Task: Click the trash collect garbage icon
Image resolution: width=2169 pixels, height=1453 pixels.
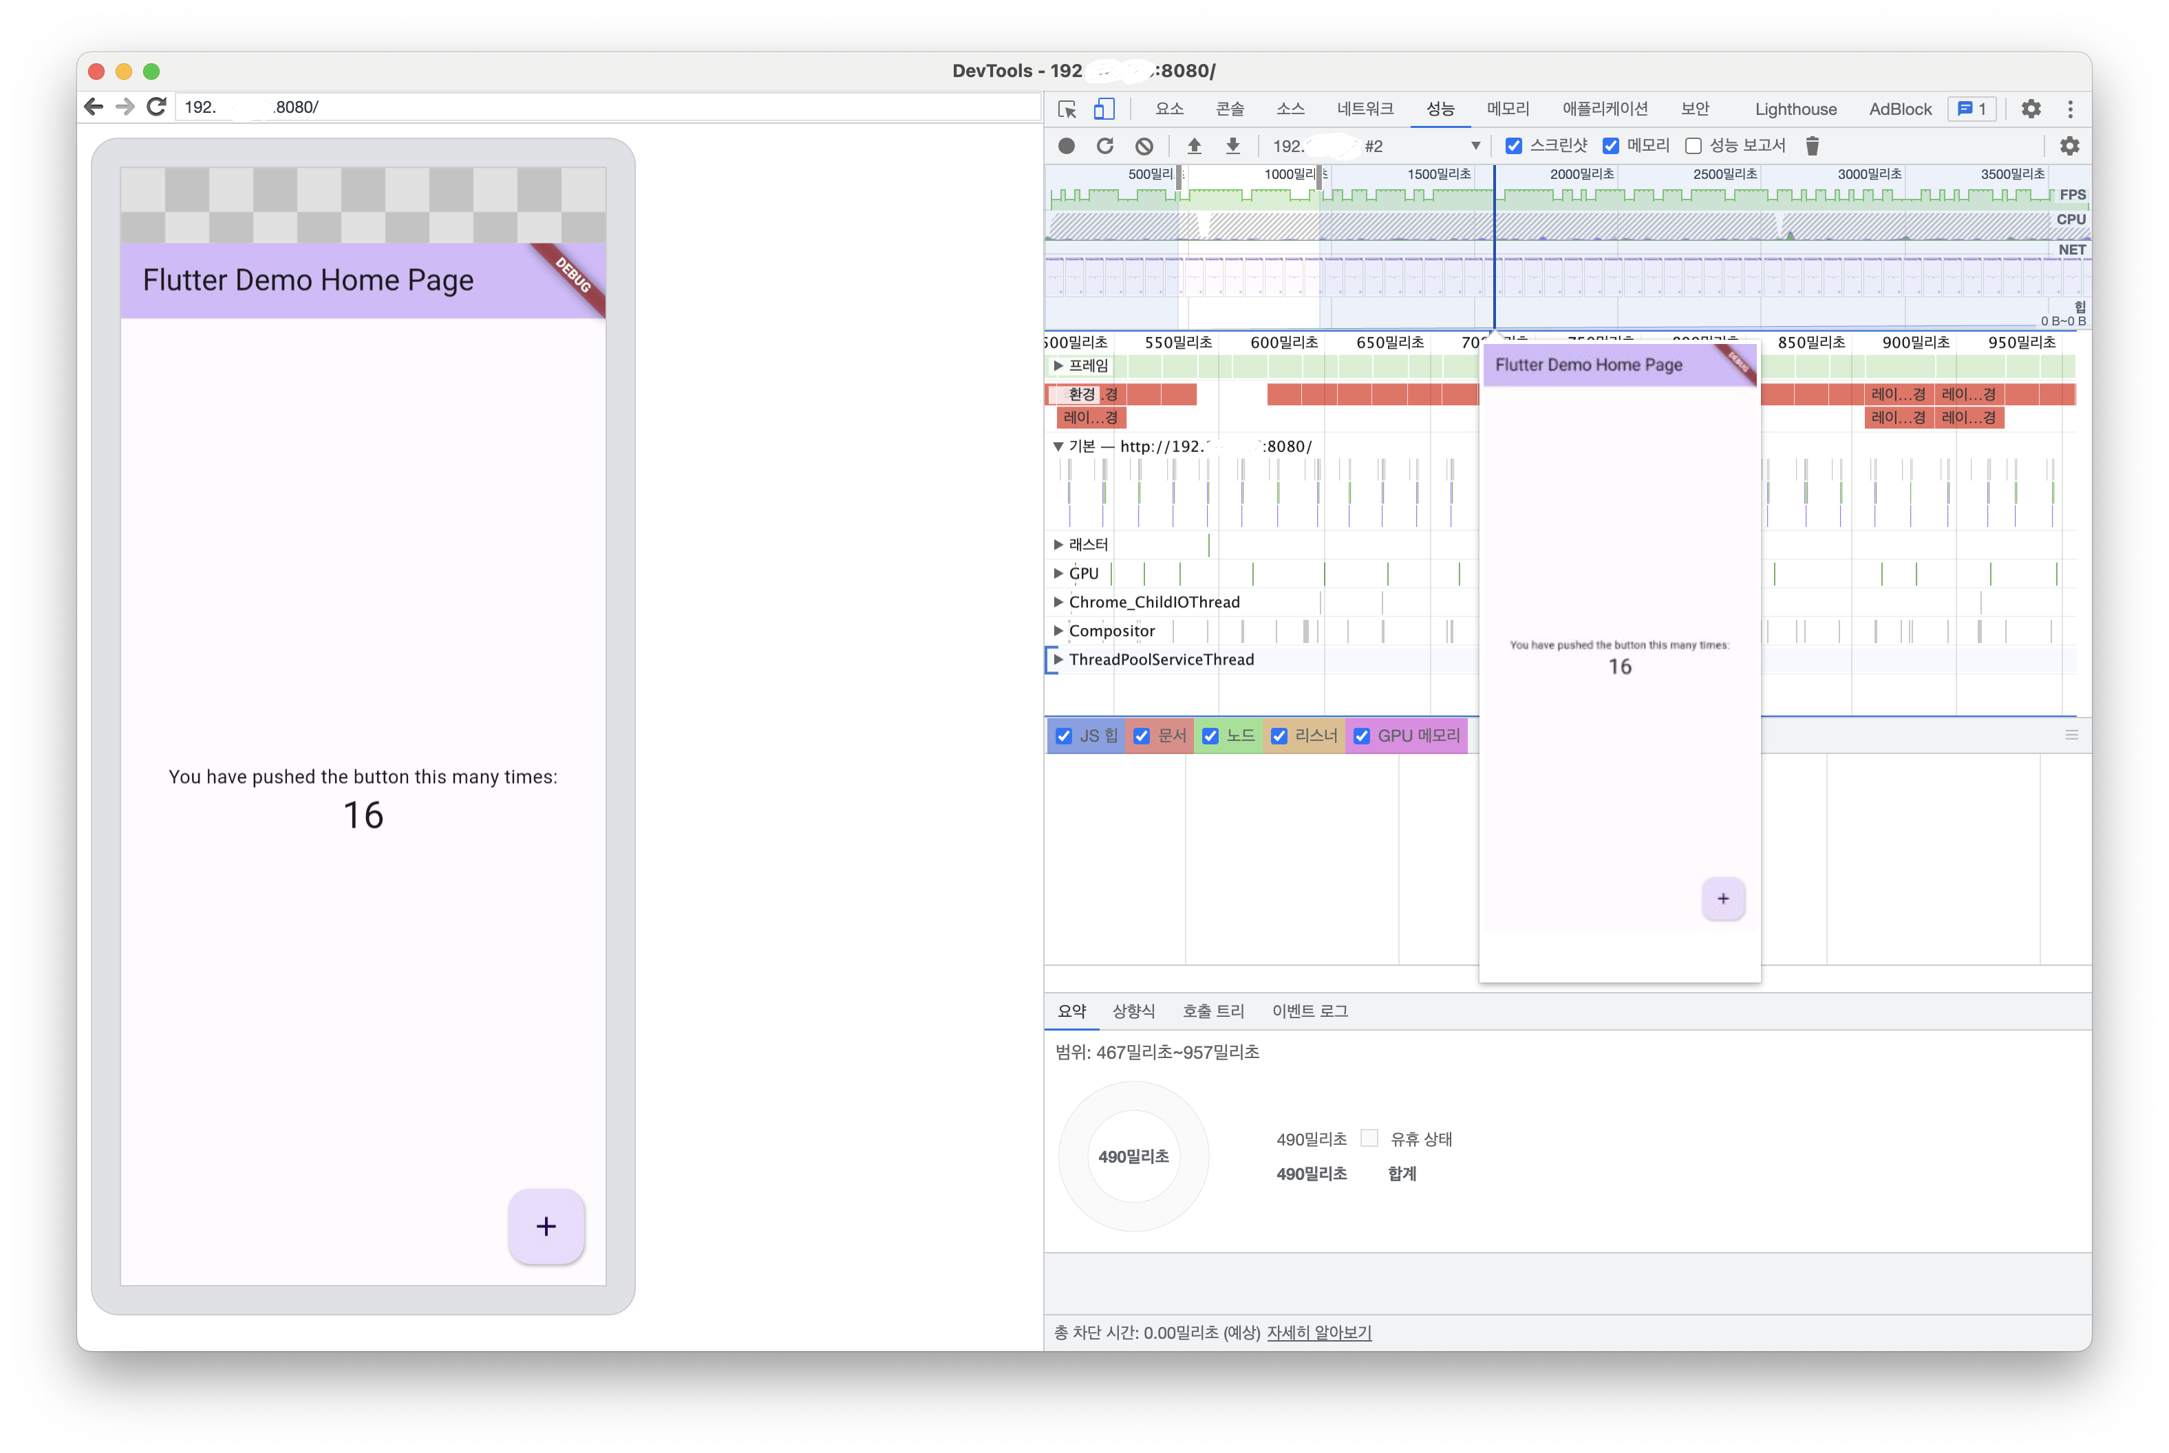Action: pyautogui.click(x=1812, y=147)
